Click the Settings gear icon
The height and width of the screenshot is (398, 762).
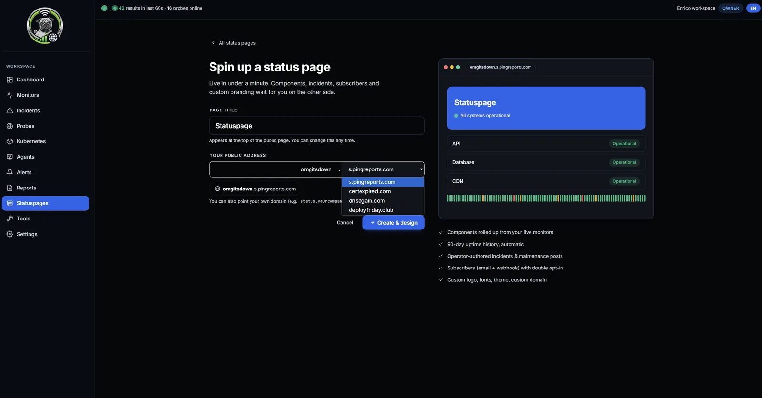[10, 234]
